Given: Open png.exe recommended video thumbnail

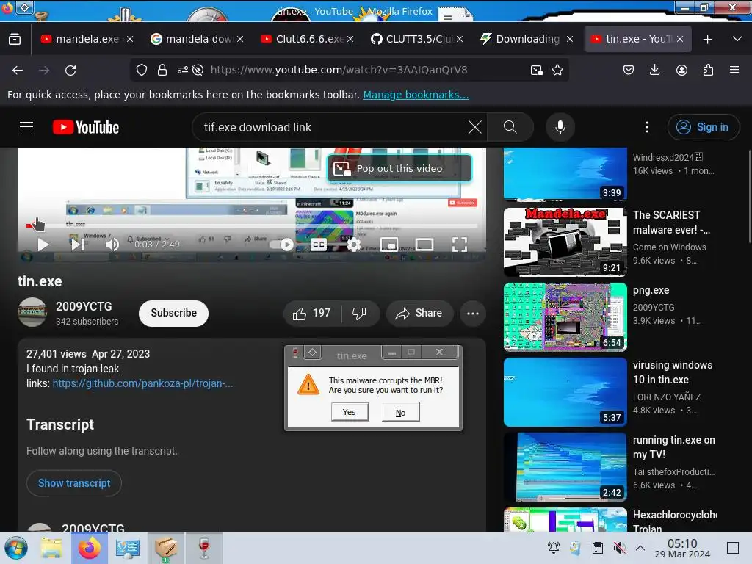Looking at the screenshot, I should (x=565, y=317).
